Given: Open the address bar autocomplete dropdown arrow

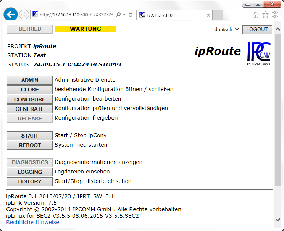Looking at the screenshot, I should pyautogui.click(x=124, y=14).
